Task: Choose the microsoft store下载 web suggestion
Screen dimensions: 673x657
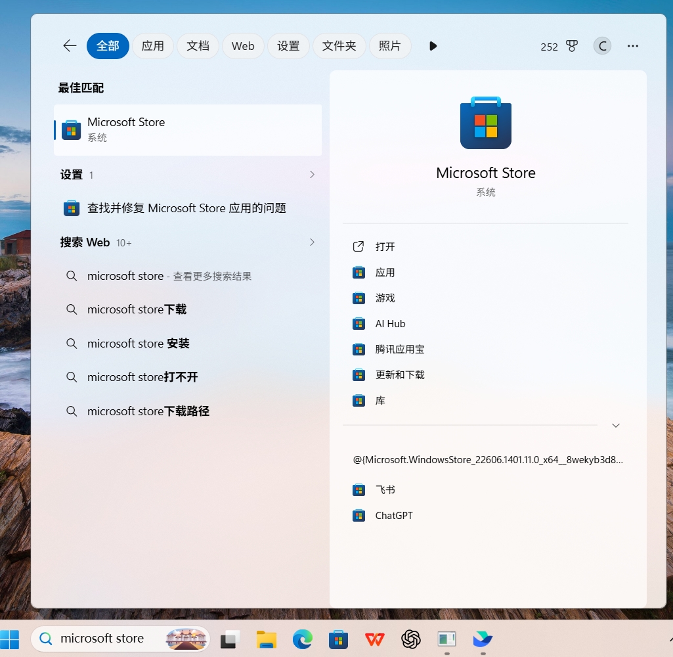Action: 188,309
